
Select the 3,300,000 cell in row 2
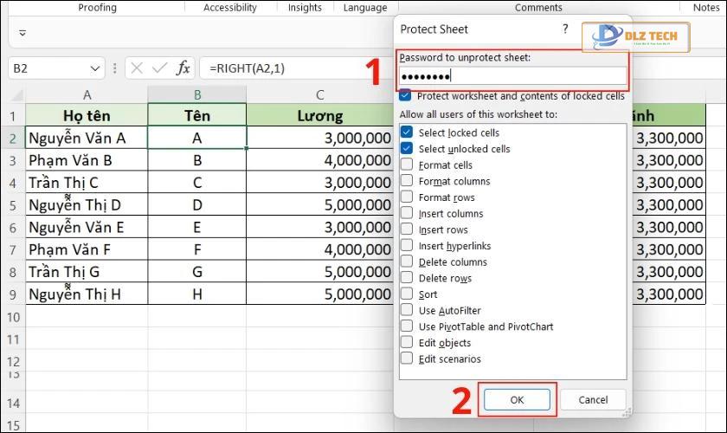pyautogui.click(x=668, y=138)
